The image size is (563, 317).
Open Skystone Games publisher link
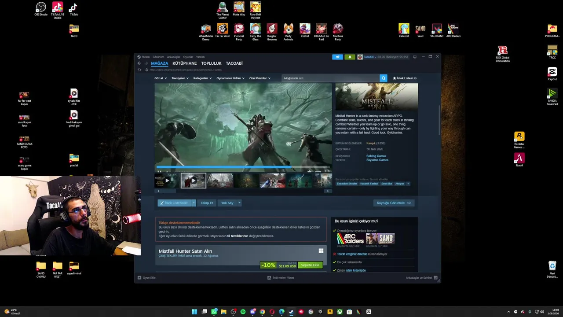377,160
